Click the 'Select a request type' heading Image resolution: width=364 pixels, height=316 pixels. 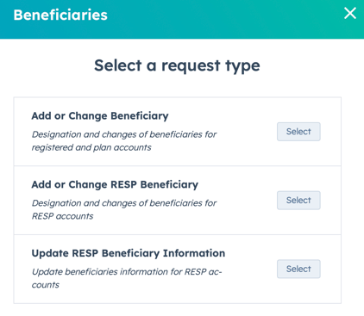click(177, 65)
